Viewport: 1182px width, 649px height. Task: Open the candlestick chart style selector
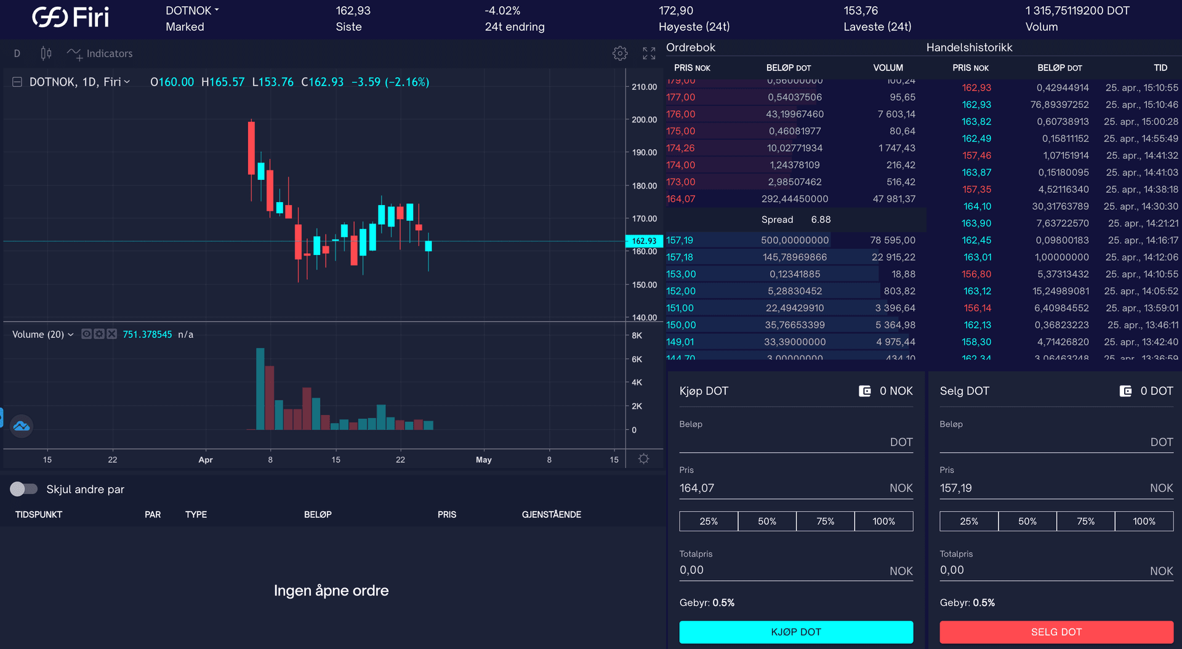(x=46, y=54)
